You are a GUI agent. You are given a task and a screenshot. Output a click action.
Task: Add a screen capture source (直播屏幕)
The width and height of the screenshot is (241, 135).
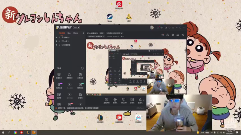[107, 101]
